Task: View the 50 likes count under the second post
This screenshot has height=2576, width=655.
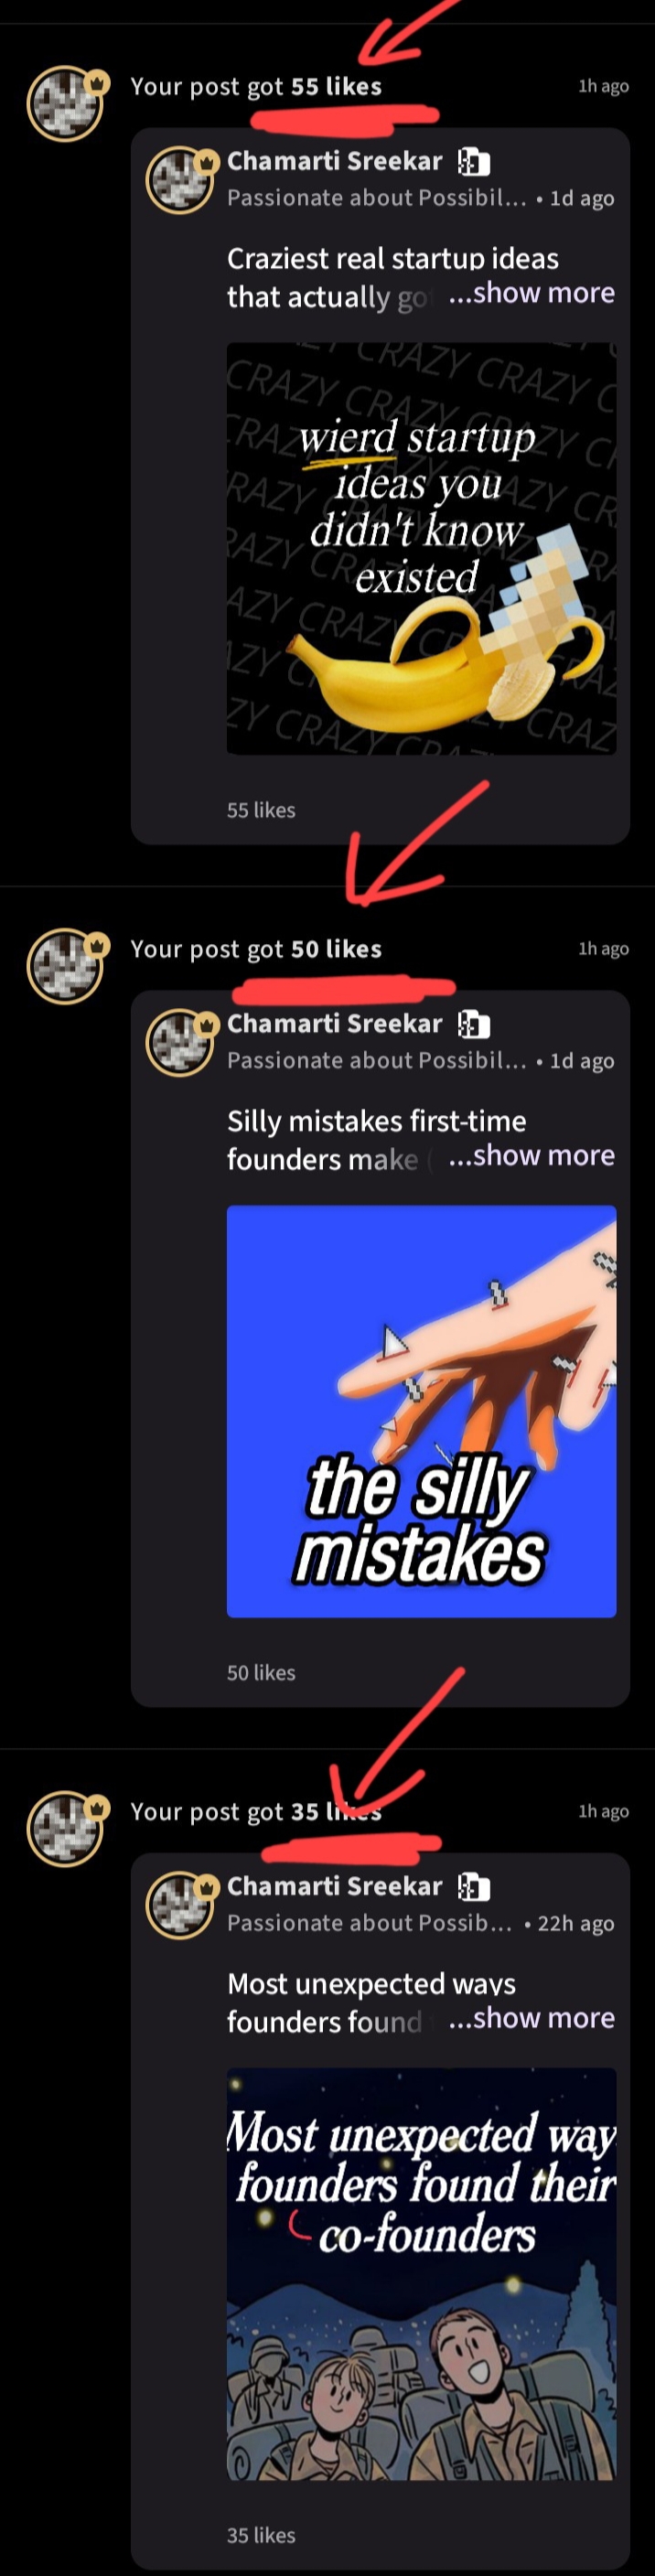Action: coord(261,1672)
